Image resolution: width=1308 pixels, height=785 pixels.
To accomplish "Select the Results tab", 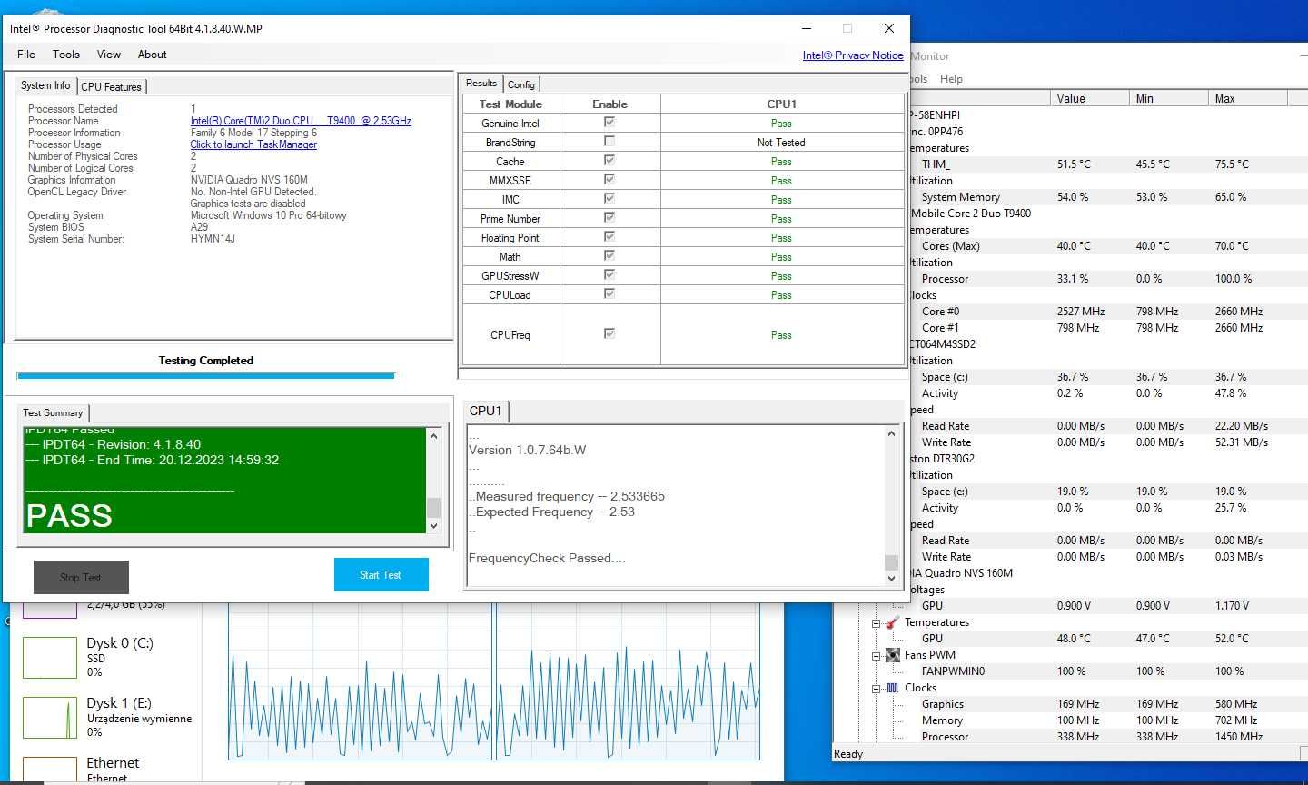I will click(x=481, y=83).
